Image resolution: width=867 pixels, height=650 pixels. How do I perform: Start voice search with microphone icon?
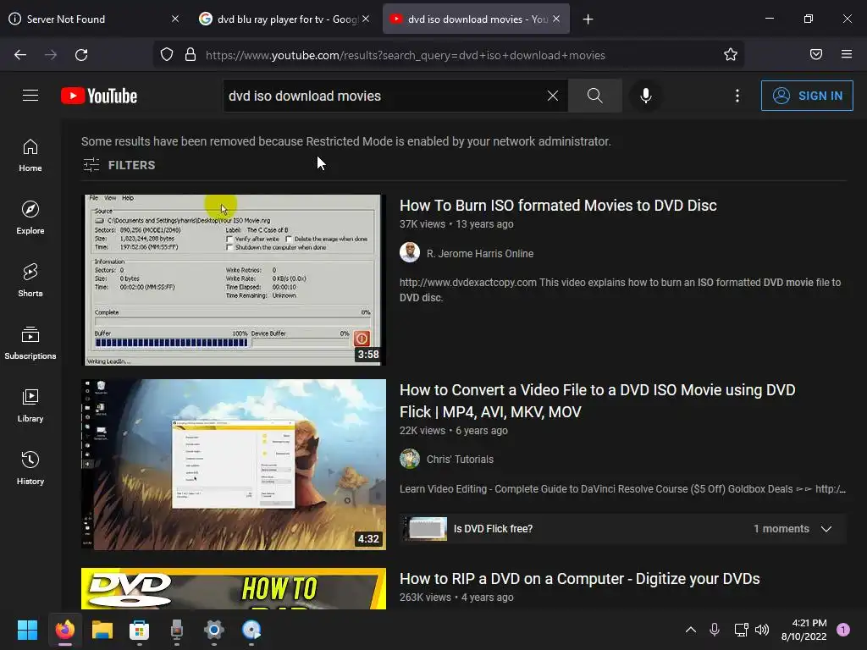(x=645, y=96)
